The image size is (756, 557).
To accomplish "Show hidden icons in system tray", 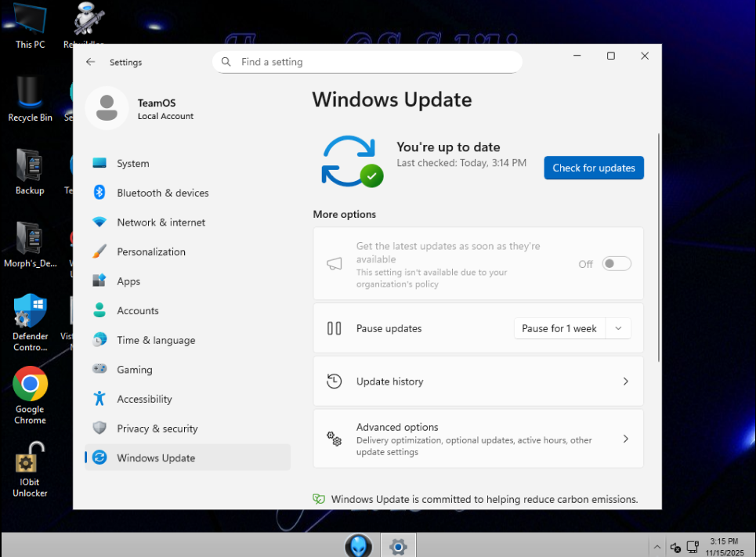I will pyautogui.click(x=657, y=547).
